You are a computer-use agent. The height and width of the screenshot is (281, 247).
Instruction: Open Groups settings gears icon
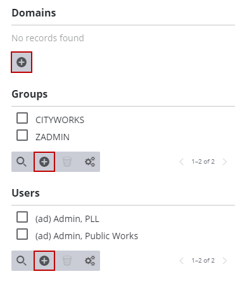coord(90,162)
